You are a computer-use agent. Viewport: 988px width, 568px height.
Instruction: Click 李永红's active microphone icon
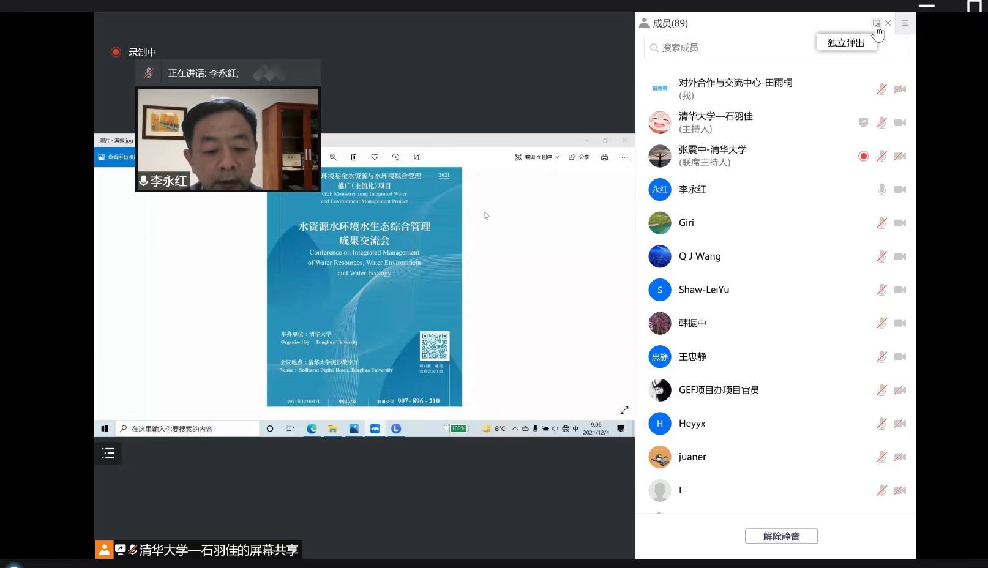(x=881, y=190)
